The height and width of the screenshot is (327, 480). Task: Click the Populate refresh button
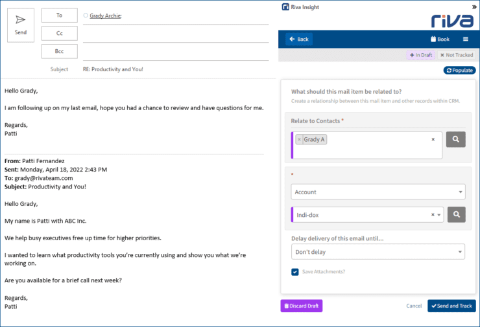459,70
